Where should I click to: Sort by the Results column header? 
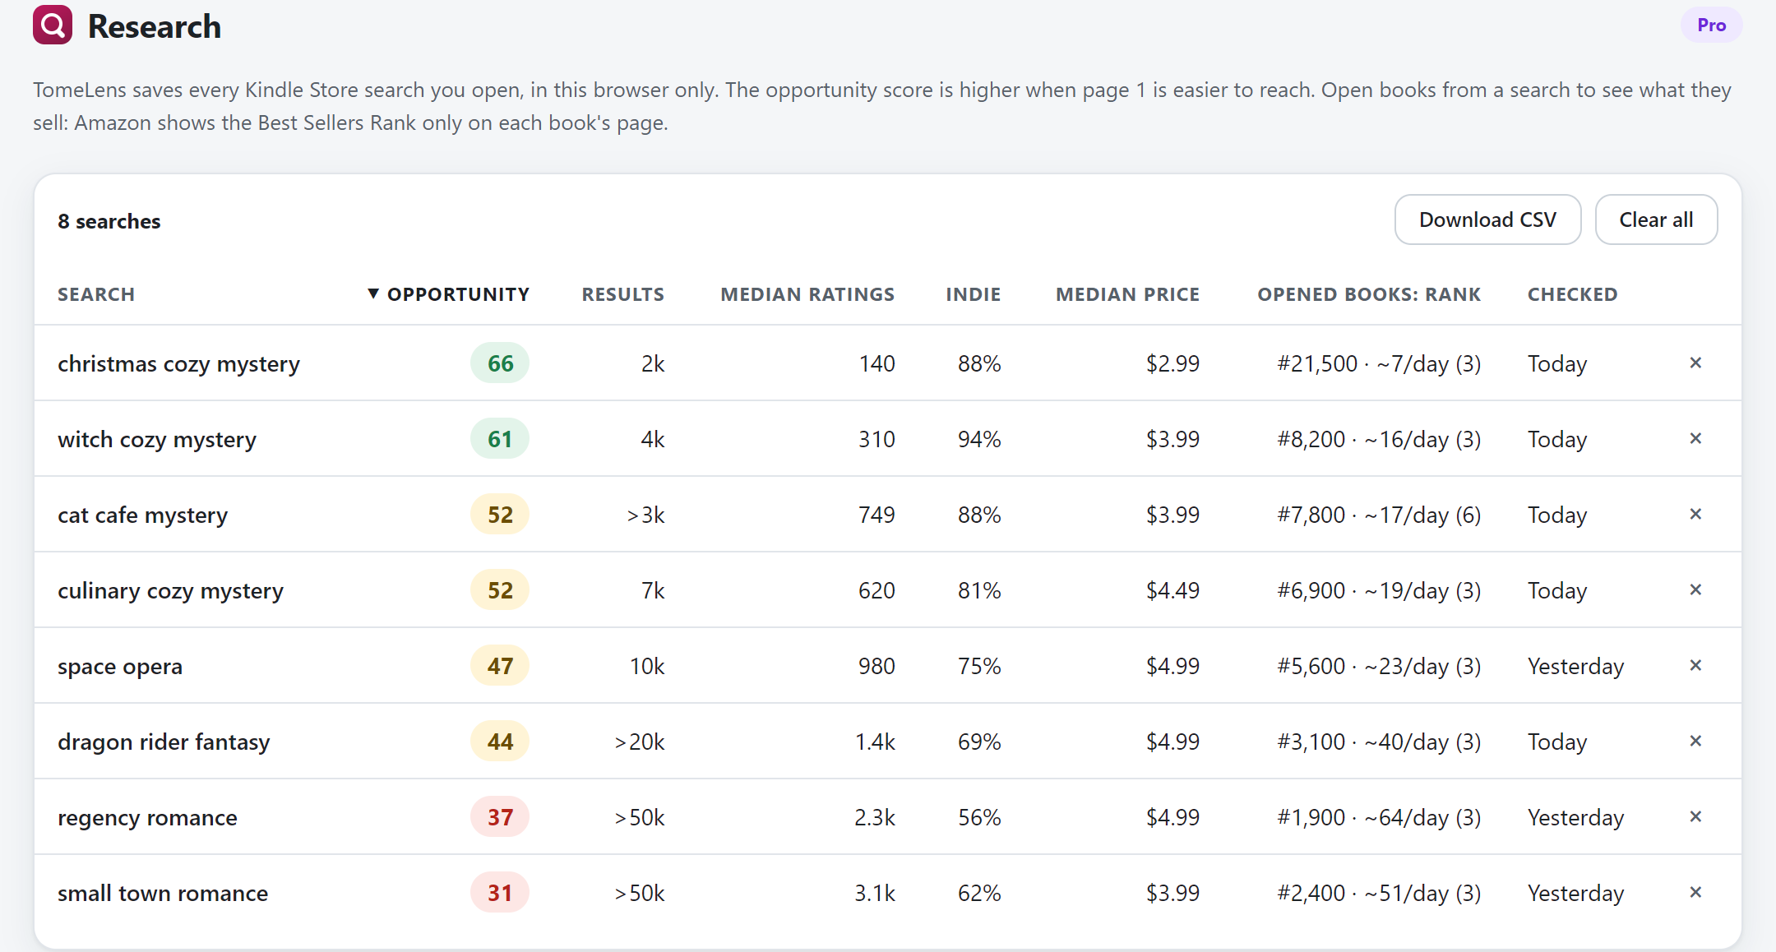pyautogui.click(x=623, y=294)
